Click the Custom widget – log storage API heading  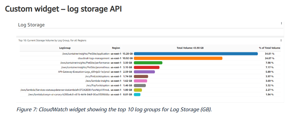63,9
